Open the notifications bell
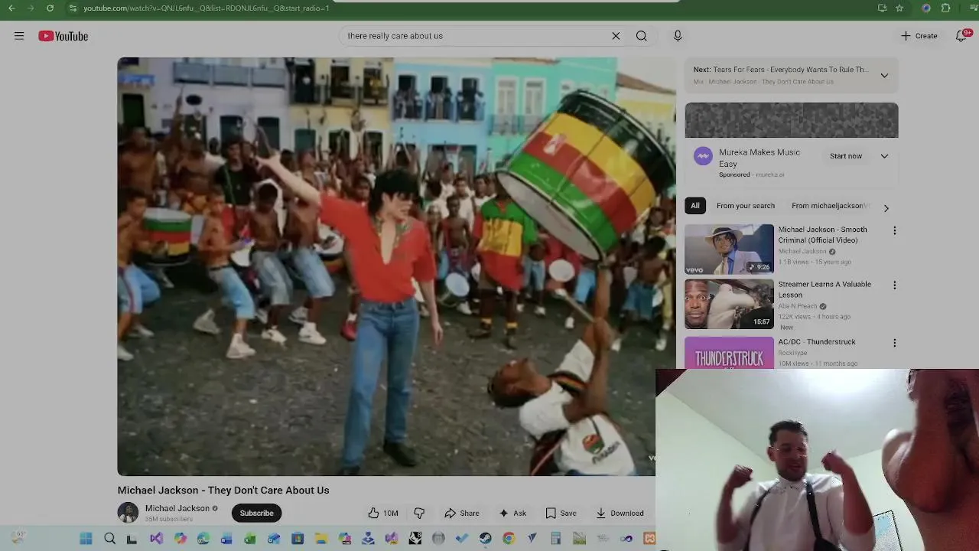Viewport: 979px width, 551px height. click(x=962, y=36)
